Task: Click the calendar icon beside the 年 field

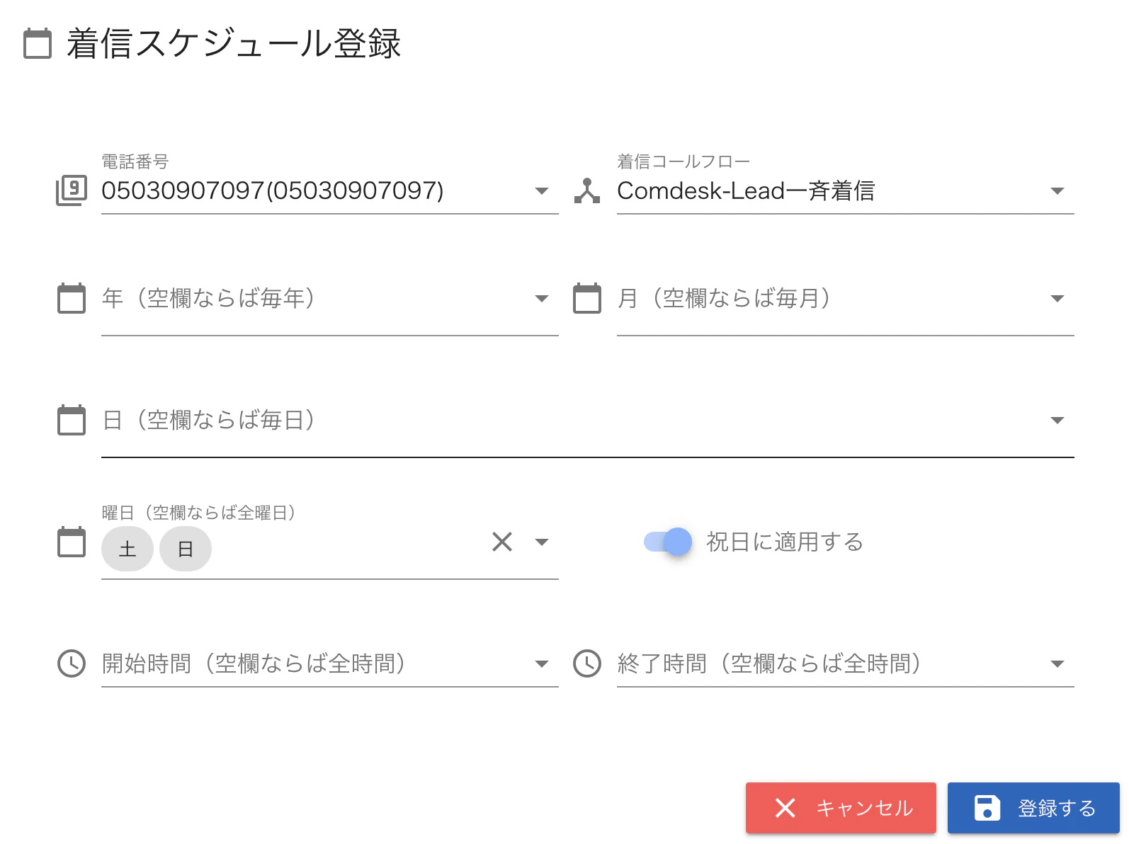Action: [72, 298]
